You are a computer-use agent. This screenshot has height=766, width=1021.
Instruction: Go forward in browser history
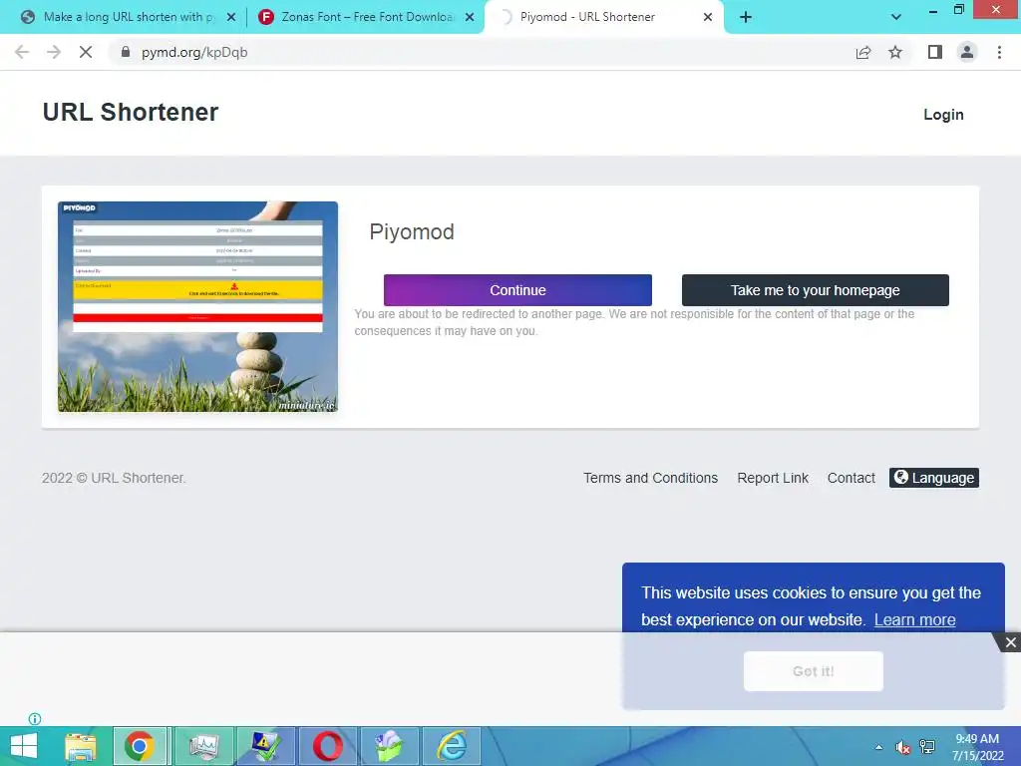[54, 52]
